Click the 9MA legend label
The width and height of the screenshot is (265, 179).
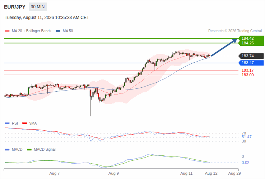33,124
